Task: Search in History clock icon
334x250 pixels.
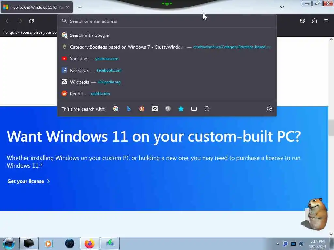Action: click(x=207, y=109)
